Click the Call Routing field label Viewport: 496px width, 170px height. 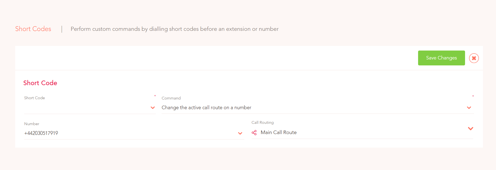[263, 122]
